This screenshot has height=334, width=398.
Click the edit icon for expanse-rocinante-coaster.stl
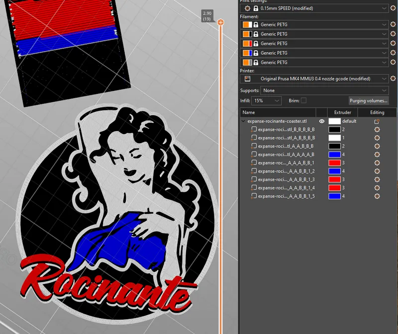[x=377, y=121]
